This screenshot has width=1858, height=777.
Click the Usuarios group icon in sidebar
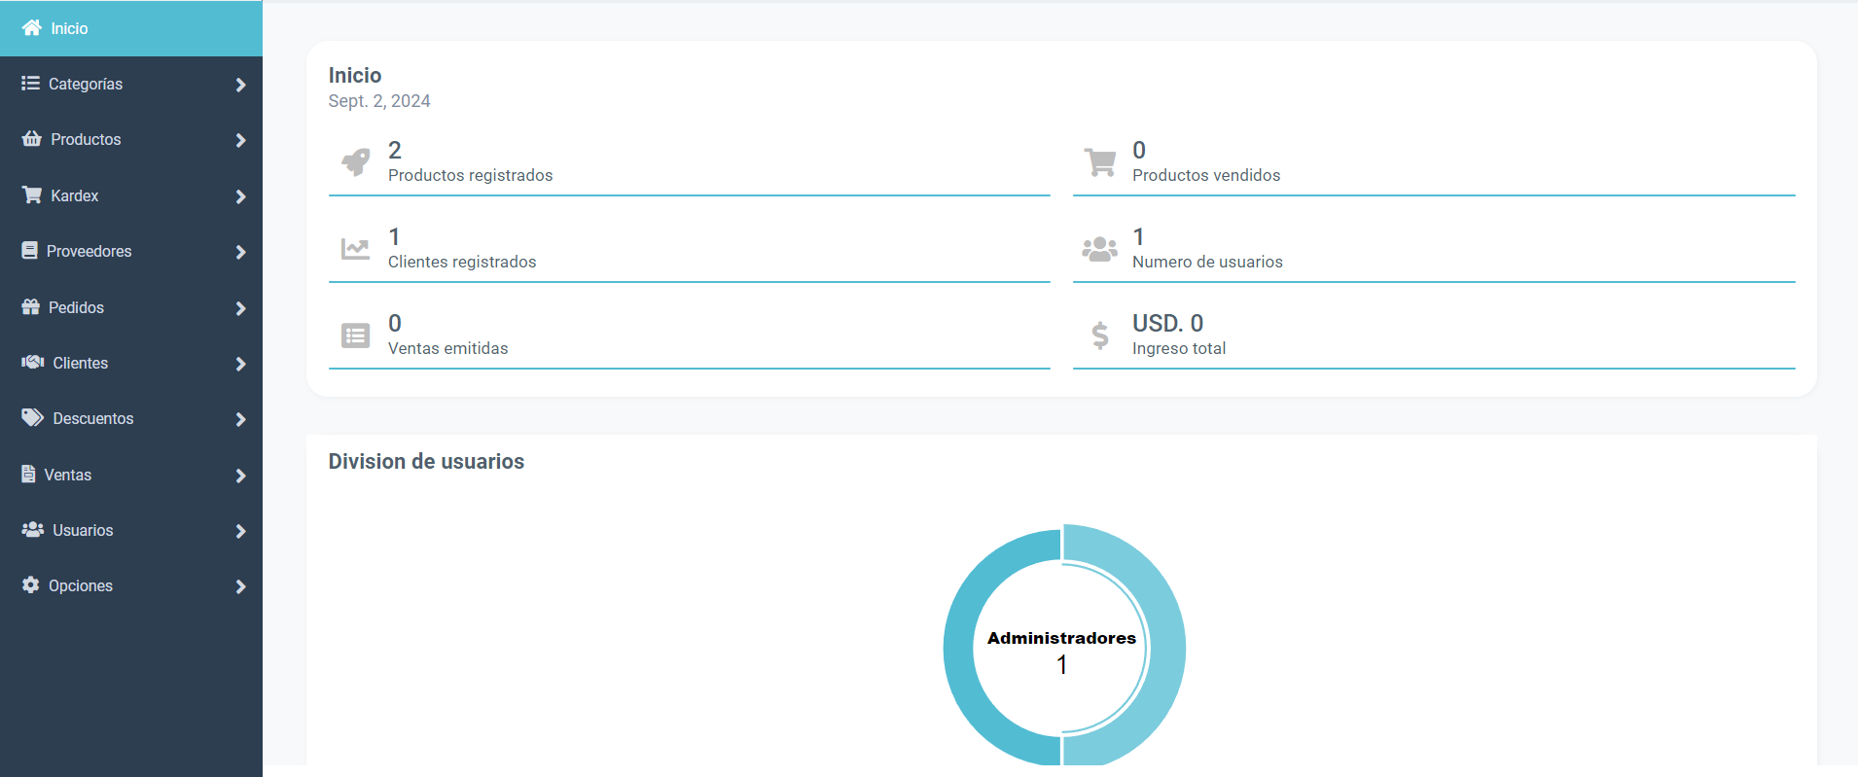click(33, 530)
